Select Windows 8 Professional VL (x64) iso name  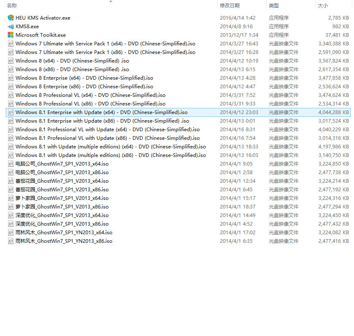pos(90,95)
